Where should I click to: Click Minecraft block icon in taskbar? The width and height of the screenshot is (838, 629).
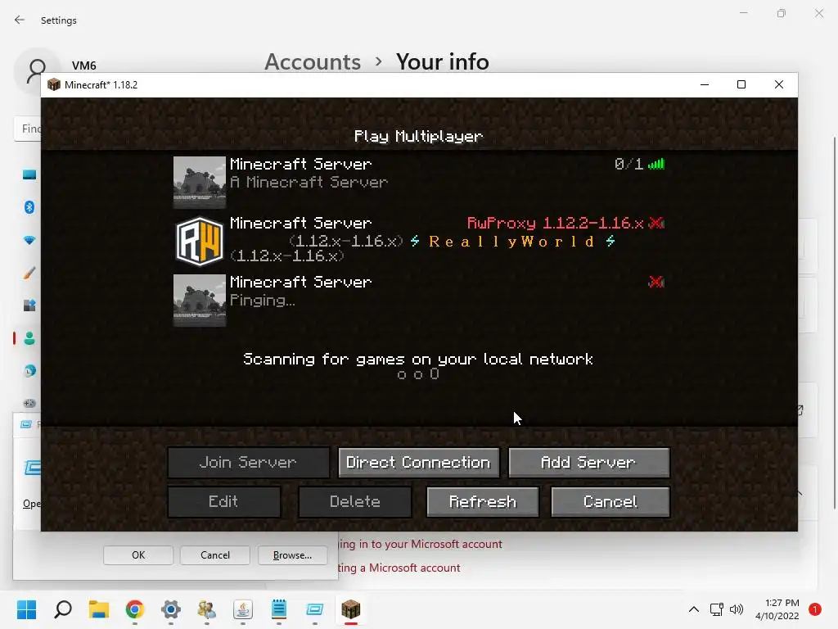point(350,609)
